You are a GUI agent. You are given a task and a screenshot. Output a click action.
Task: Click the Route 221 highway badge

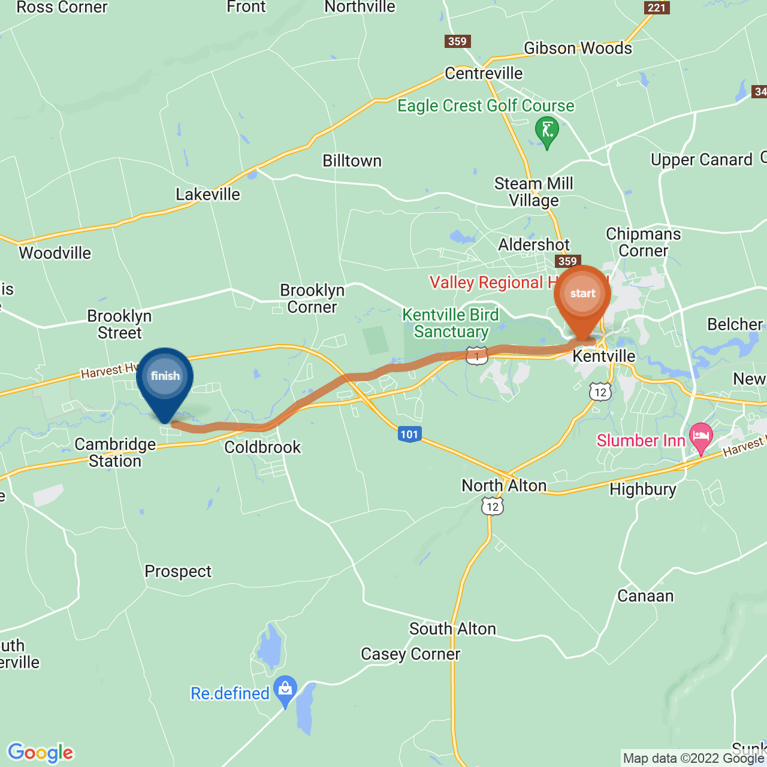pyautogui.click(x=657, y=7)
